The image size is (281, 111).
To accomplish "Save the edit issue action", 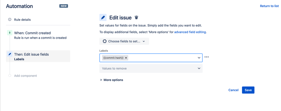I will 248,90.
